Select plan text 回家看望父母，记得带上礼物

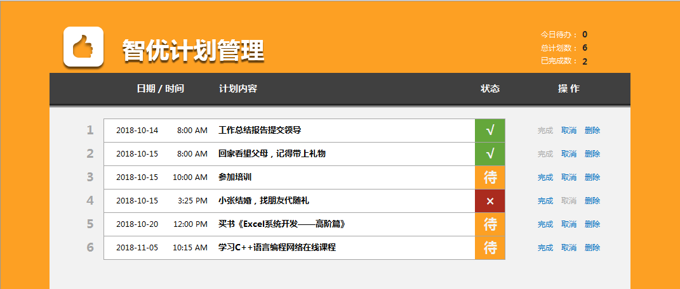tap(272, 153)
